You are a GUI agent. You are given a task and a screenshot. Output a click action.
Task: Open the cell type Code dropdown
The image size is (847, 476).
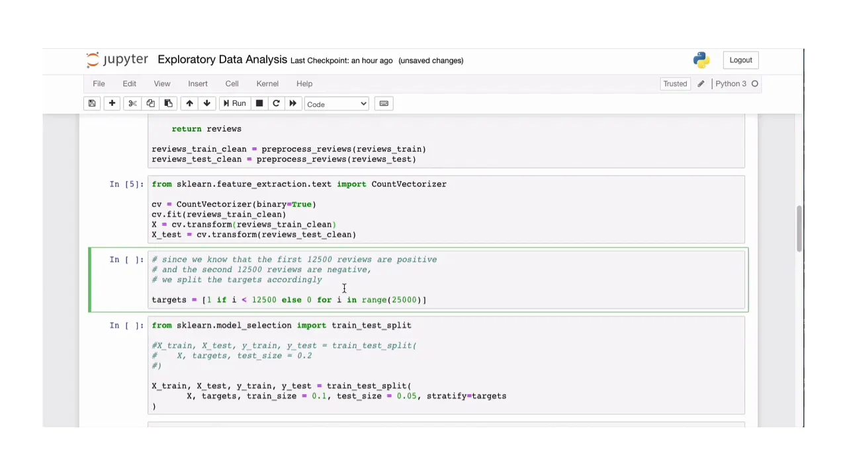coord(336,104)
